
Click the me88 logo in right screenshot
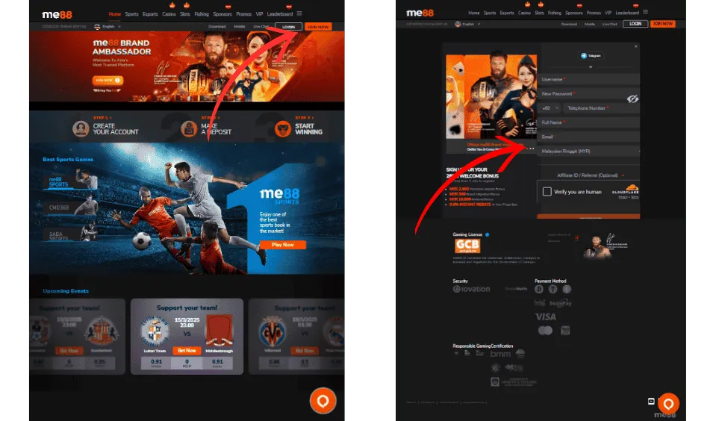(420, 13)
